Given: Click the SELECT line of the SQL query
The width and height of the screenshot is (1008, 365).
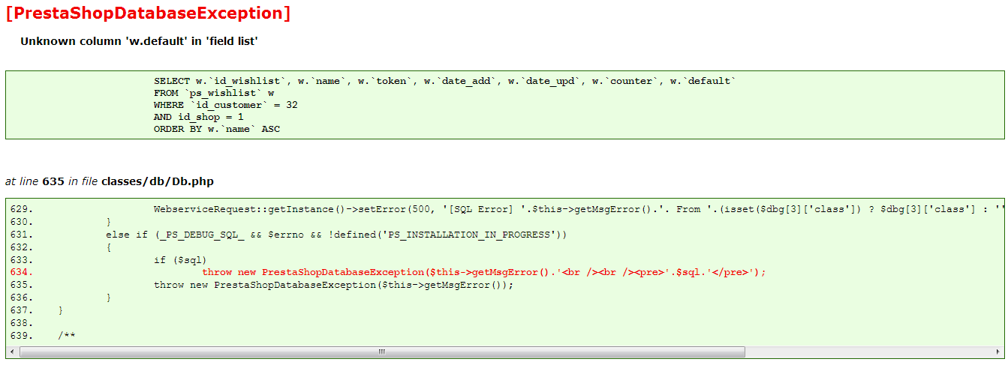Looking at the screenshot, I should click(x=445, y=81).
